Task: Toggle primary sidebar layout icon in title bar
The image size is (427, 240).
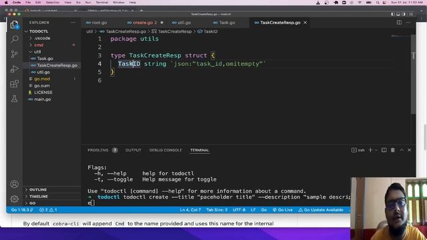Action: pos(393,14)
